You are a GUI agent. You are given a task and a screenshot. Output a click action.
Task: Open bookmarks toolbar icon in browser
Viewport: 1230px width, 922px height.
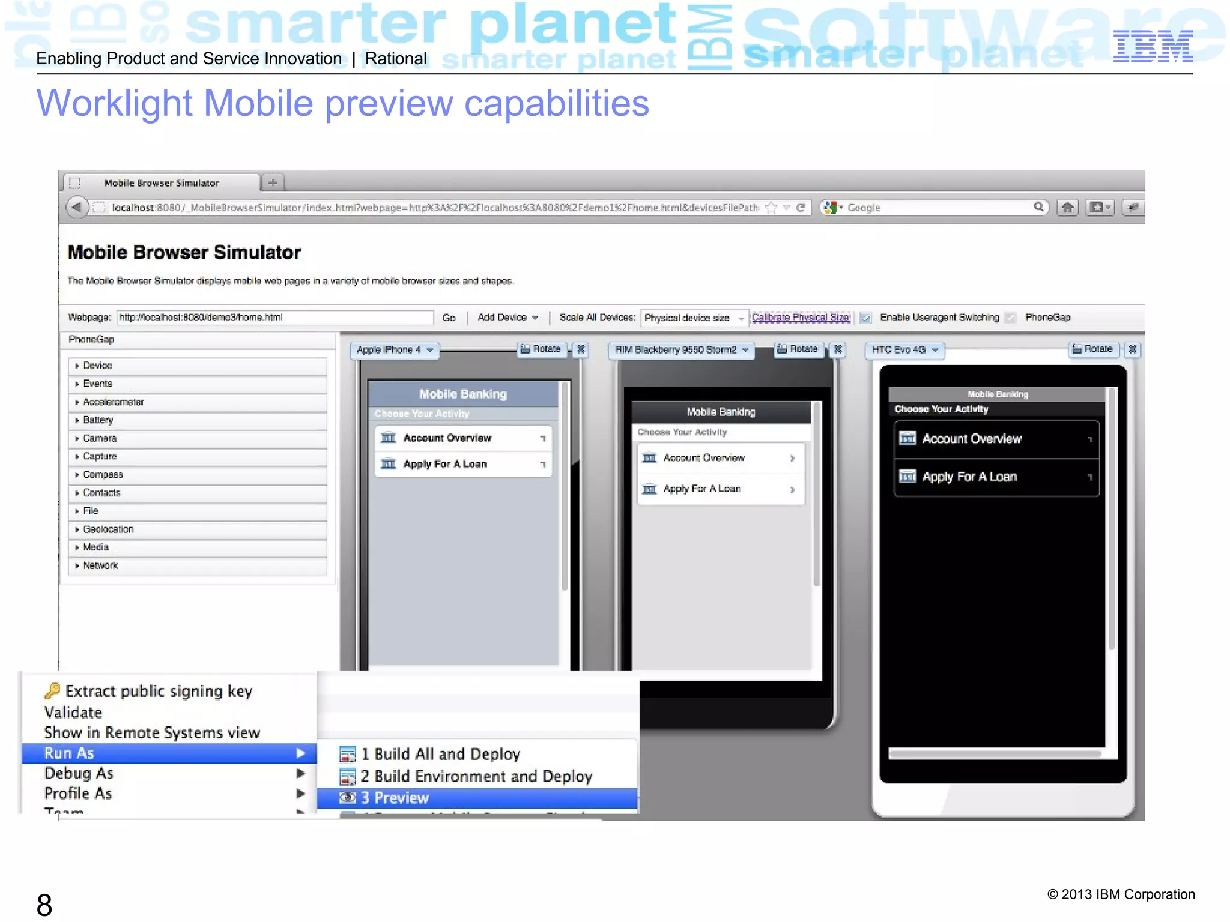point(1100,208)
